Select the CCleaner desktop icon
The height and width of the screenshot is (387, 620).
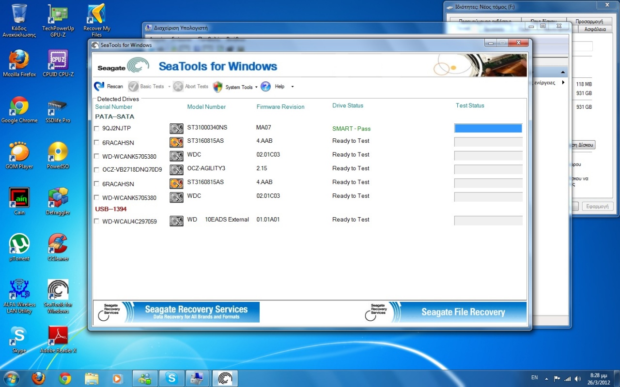coord(58,247)
